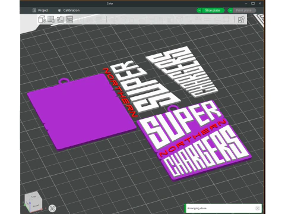The width and height of the screenshot is (285, 214).
Task: Open the Assembly view icon
Action: click(x=241, y=20)
